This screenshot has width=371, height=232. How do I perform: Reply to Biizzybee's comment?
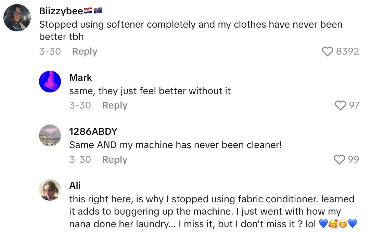click(x=85, y=52)
